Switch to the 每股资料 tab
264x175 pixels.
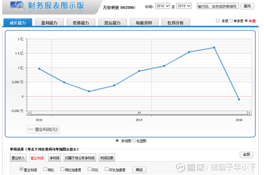[144, 22]
